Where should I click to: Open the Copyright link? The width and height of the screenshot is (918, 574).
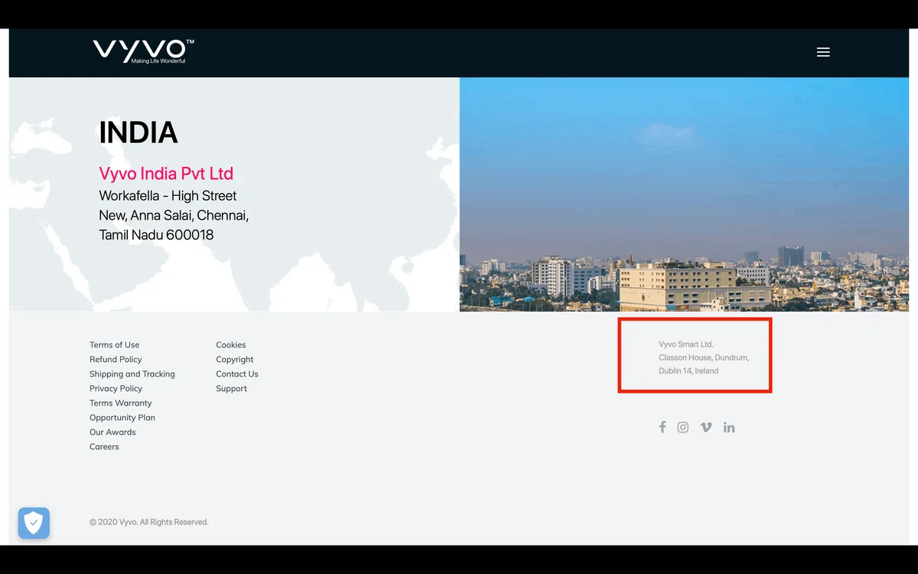[x=235, y=360]
